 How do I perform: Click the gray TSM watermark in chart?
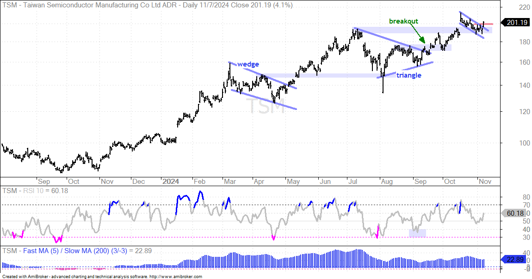pyautogui.click(x=267, y=106)
